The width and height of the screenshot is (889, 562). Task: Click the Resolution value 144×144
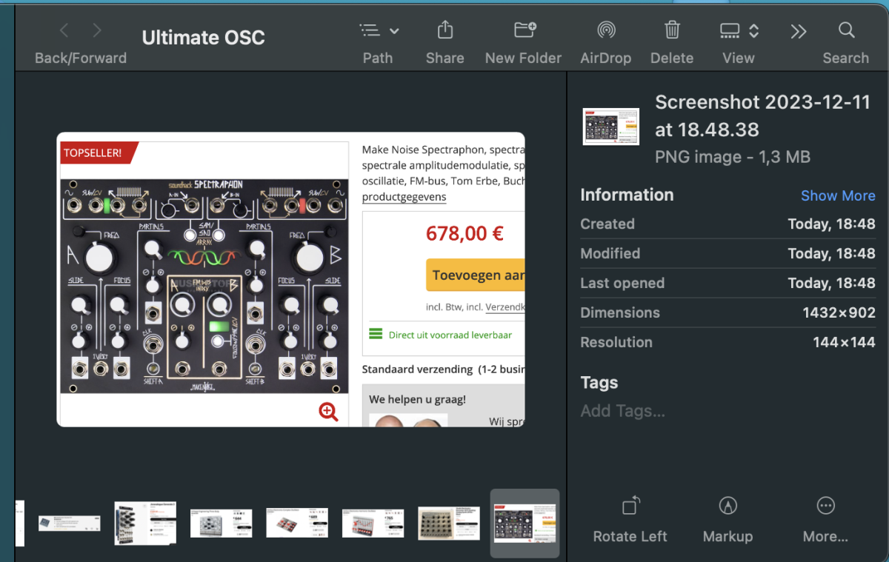click(x=844, y=342)
